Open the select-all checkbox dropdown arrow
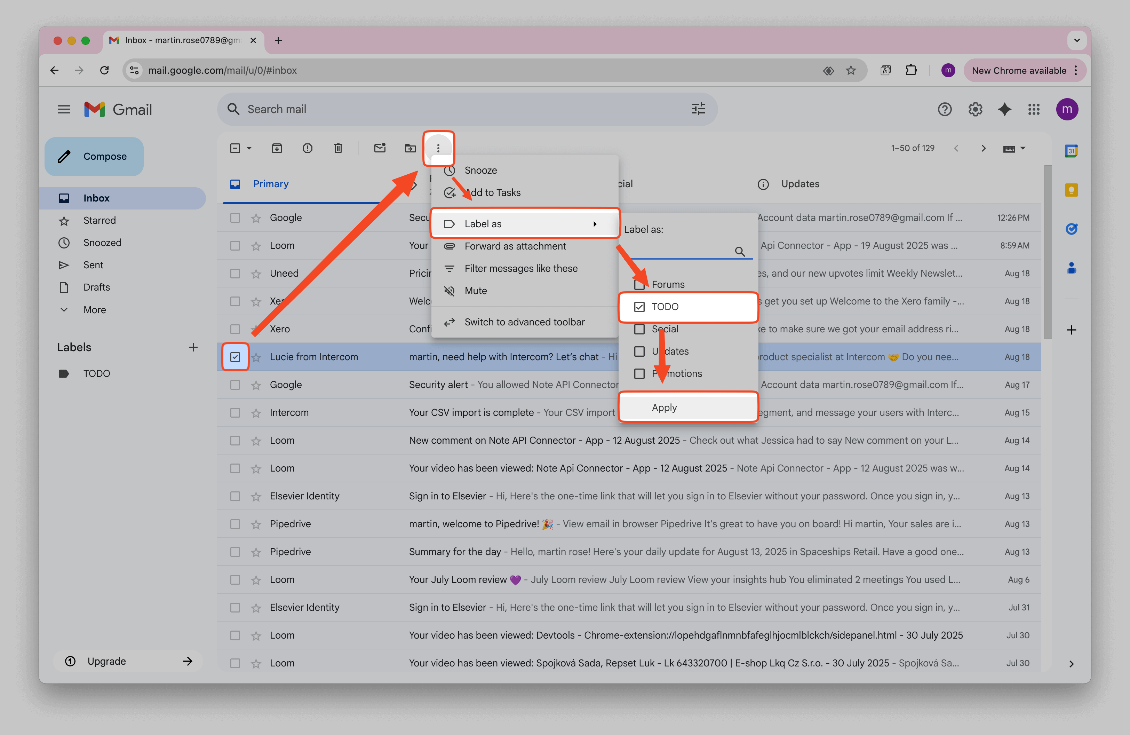This screenshot has width=1130, height=735. click(x=249, y=149)
